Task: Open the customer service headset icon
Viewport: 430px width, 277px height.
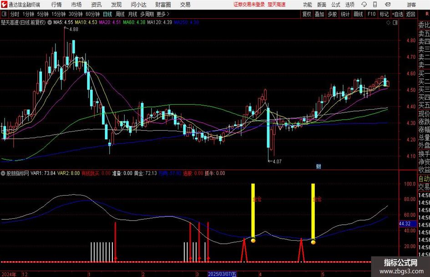Action: click(x=364, y=5)
